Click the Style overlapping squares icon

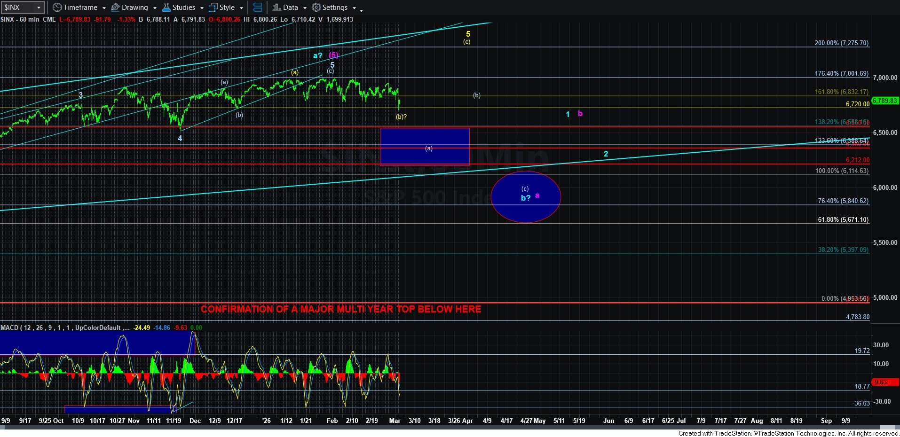point(213,8)
